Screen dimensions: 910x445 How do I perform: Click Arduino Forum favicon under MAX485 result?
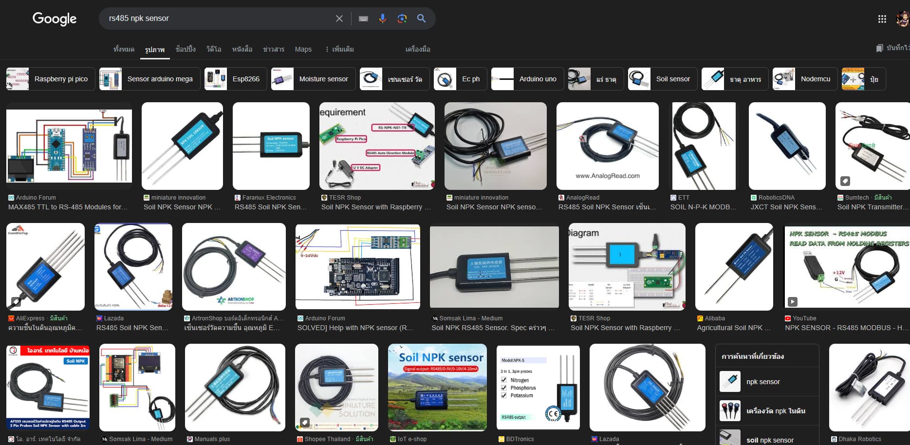point(11,198)
